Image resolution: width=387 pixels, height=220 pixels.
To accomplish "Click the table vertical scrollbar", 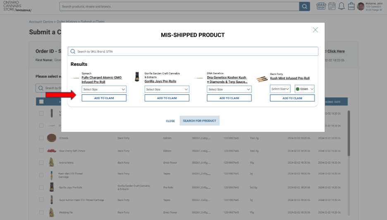I will point(349,133).
